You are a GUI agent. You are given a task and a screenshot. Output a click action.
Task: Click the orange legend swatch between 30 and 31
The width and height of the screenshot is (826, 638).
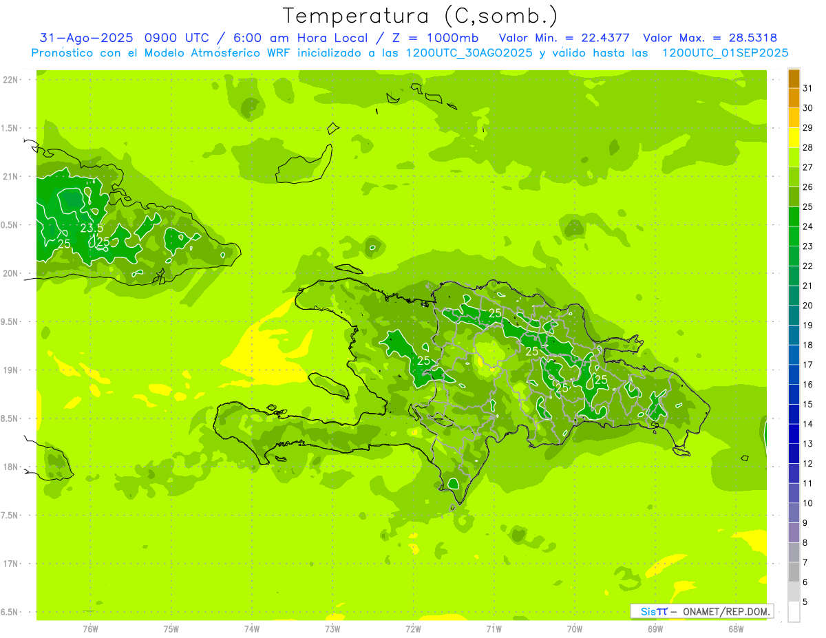click(794, 98)
